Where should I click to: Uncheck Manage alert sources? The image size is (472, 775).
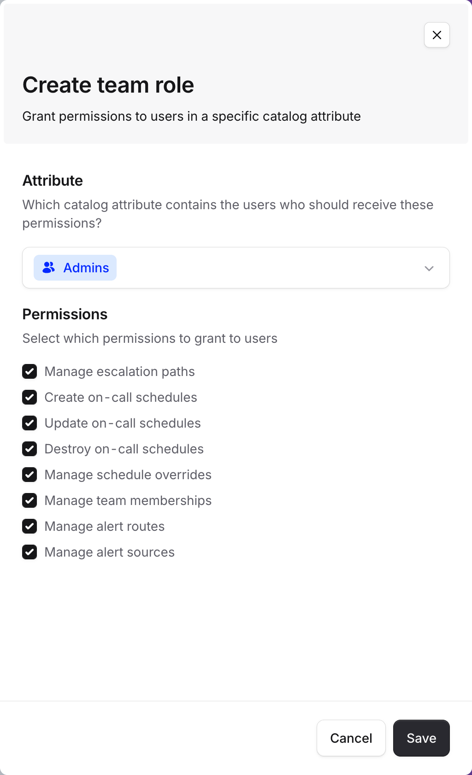(x=29, y=552)
